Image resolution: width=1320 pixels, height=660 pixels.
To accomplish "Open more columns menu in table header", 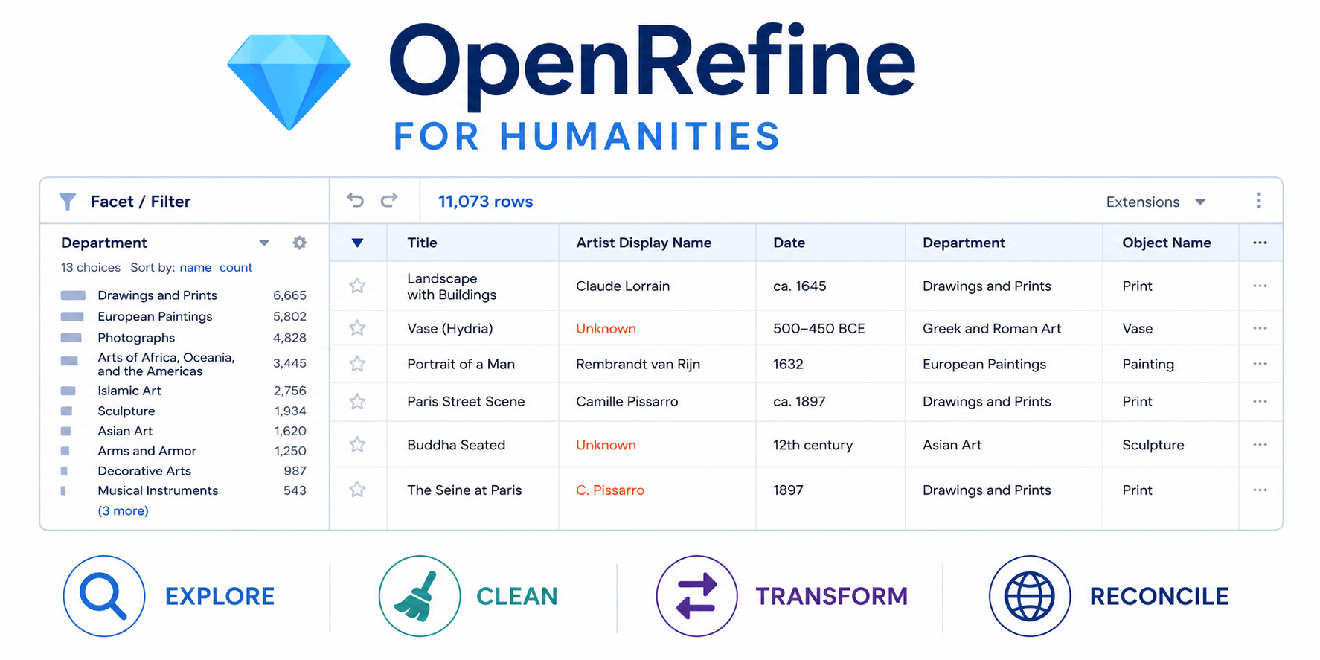I will click(x=1260, y=243).
